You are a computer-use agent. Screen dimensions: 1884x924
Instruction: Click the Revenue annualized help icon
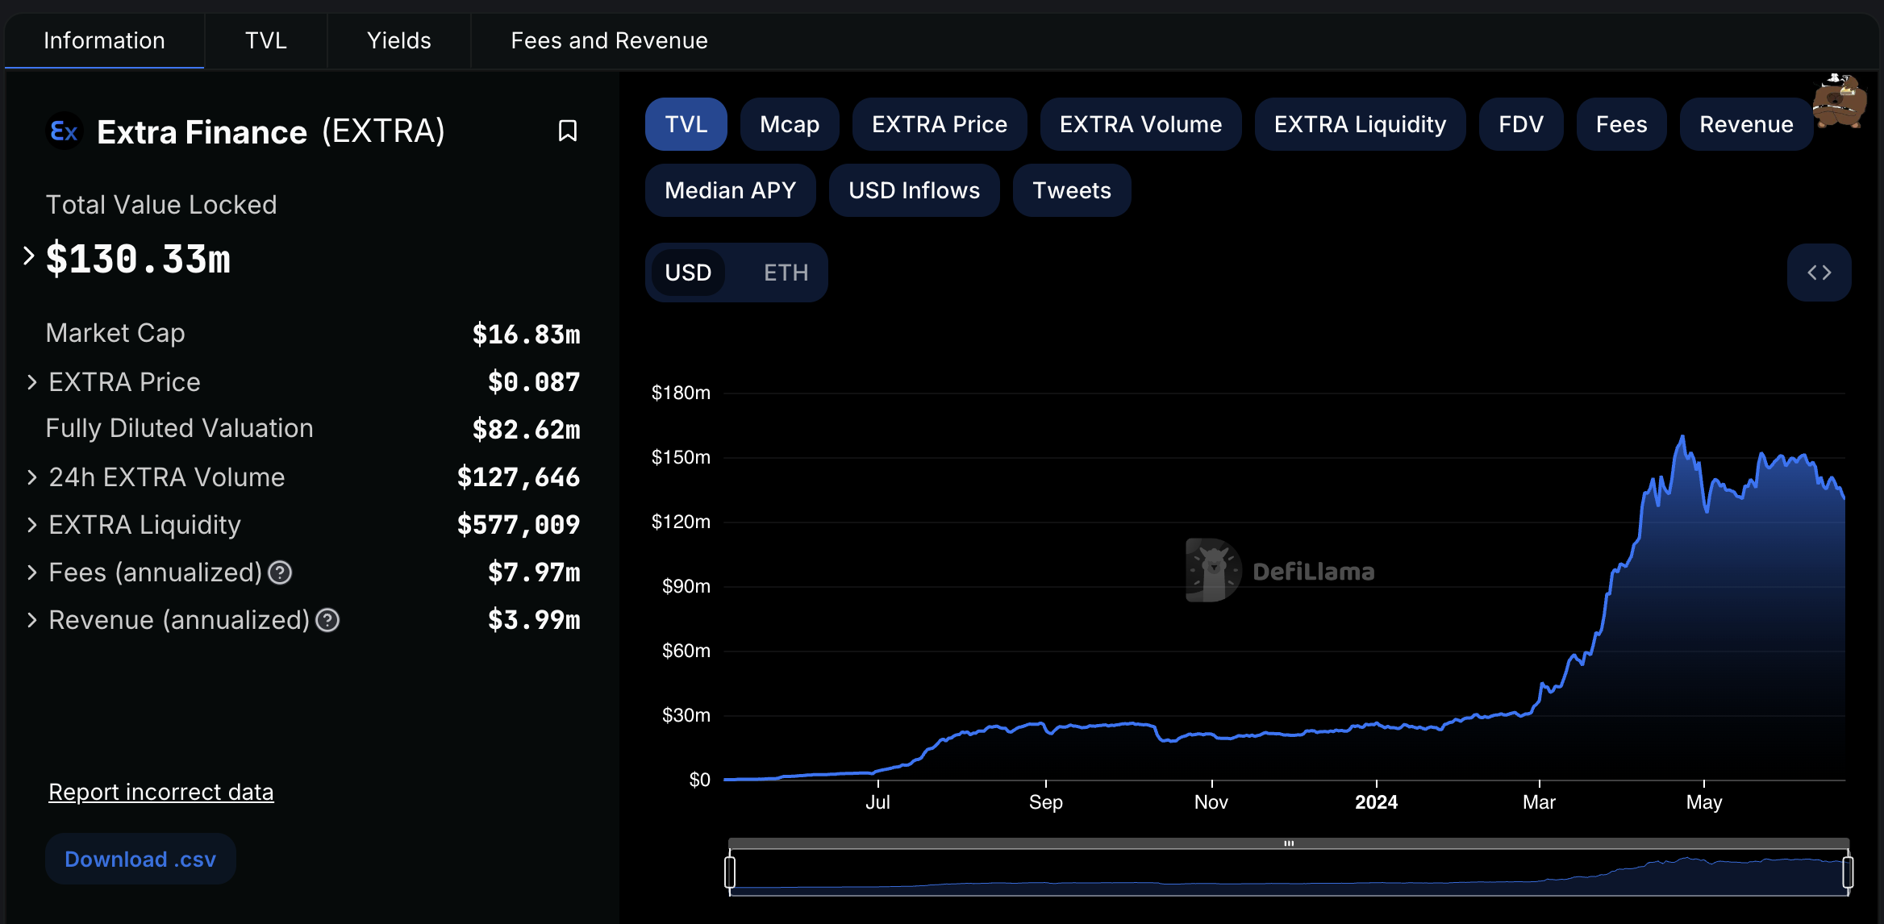[327, 620]
